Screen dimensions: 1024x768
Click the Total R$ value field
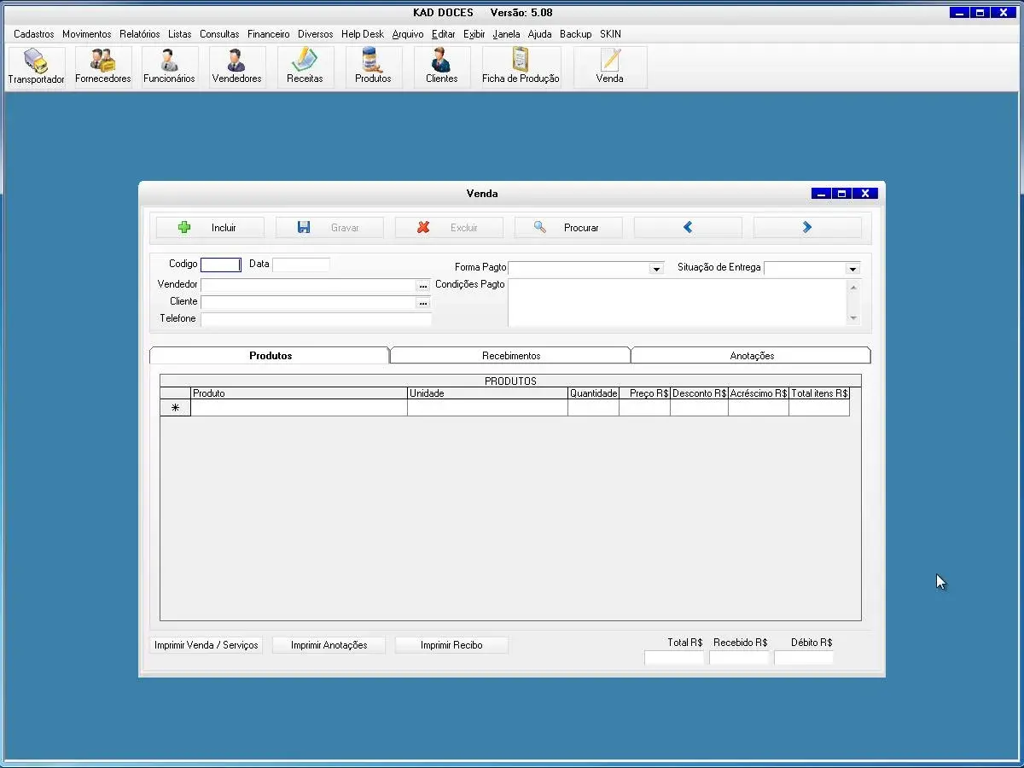coord(674,658)
